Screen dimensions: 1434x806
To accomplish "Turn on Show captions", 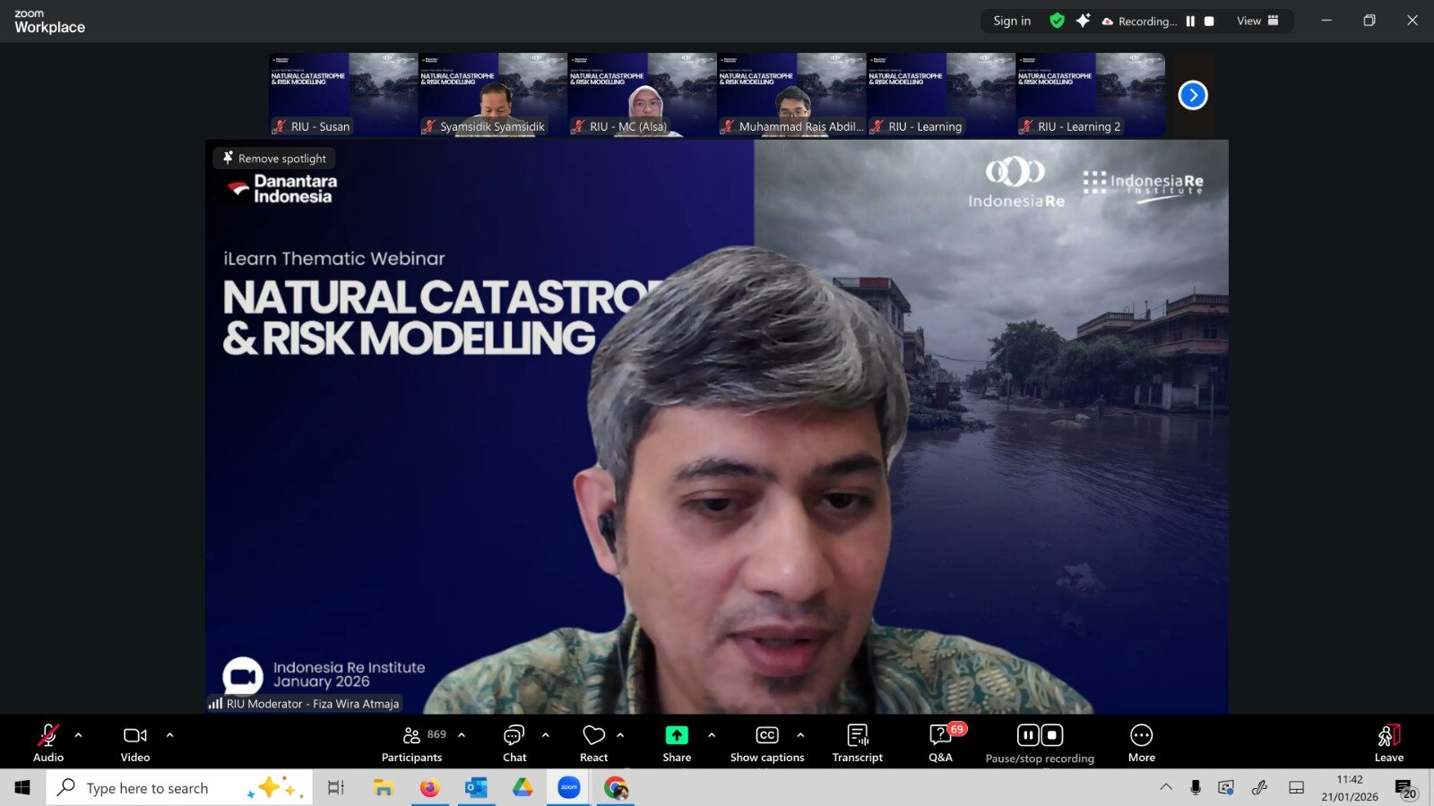I will pyautogui.click(x=767, y=743).
